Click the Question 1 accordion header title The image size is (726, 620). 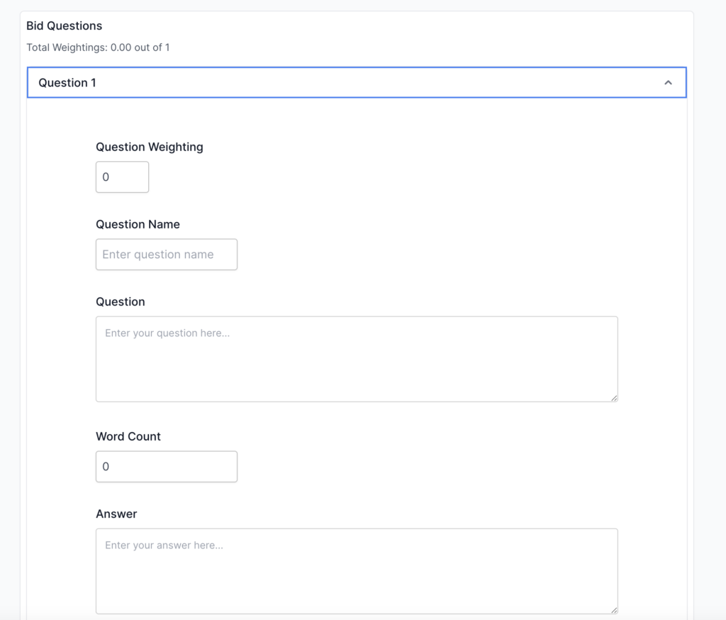pos(67,83)
